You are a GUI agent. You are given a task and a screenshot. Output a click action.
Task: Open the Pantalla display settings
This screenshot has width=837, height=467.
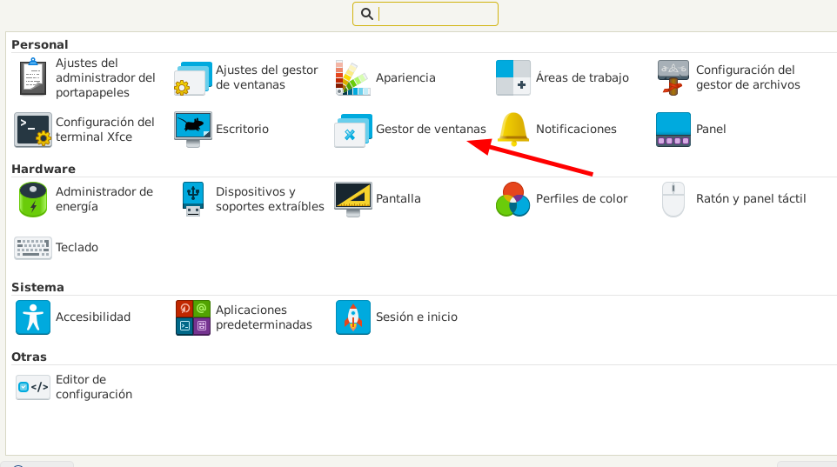tap(352, 199)
